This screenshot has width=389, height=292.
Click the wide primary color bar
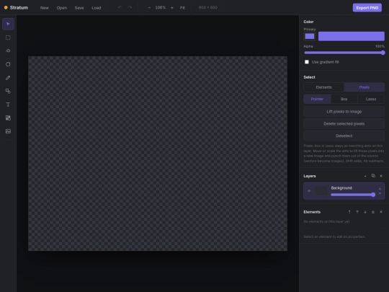click(x=352, y=36)
